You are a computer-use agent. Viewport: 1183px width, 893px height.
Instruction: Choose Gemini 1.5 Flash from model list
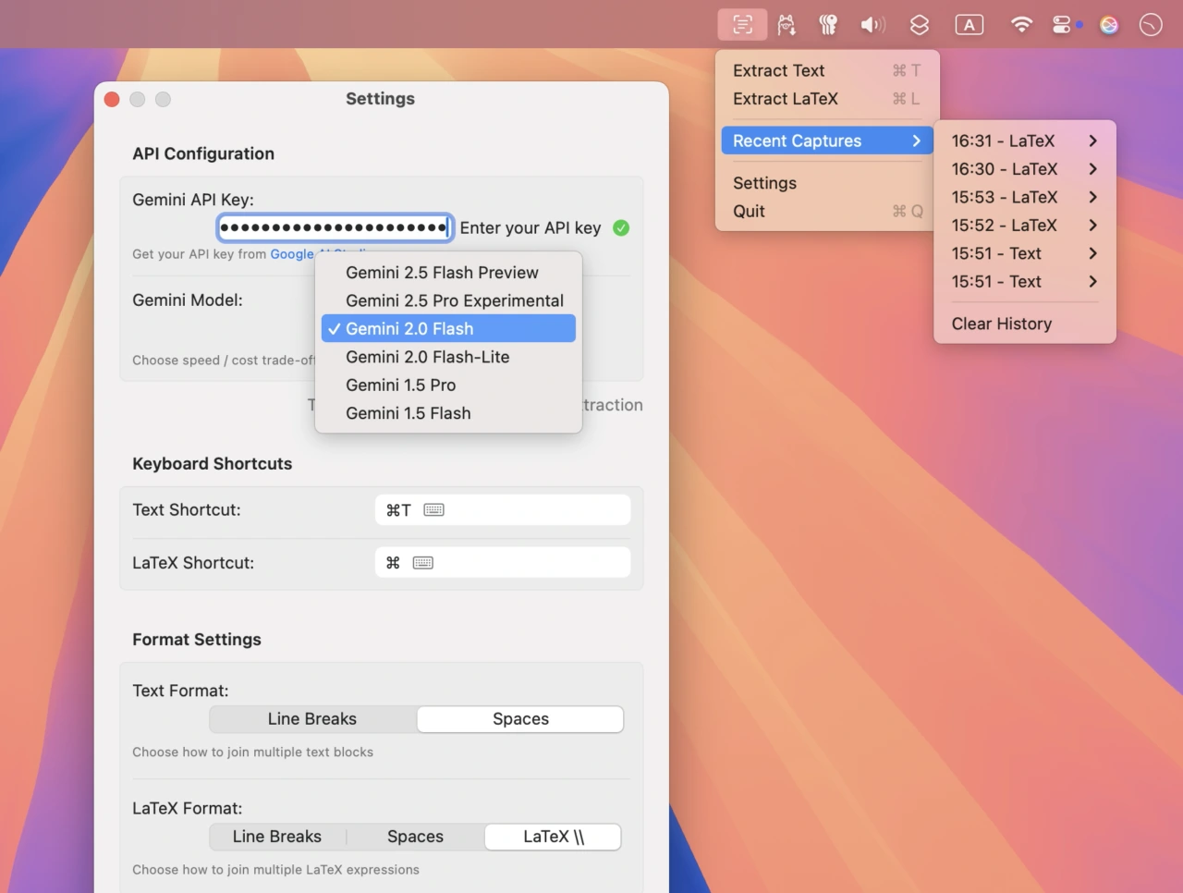coord(408,413)
